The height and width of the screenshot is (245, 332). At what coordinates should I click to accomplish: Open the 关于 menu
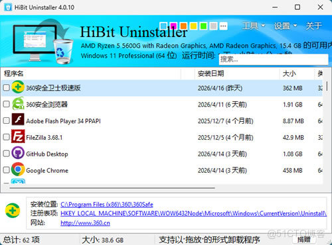pos(313,26)
